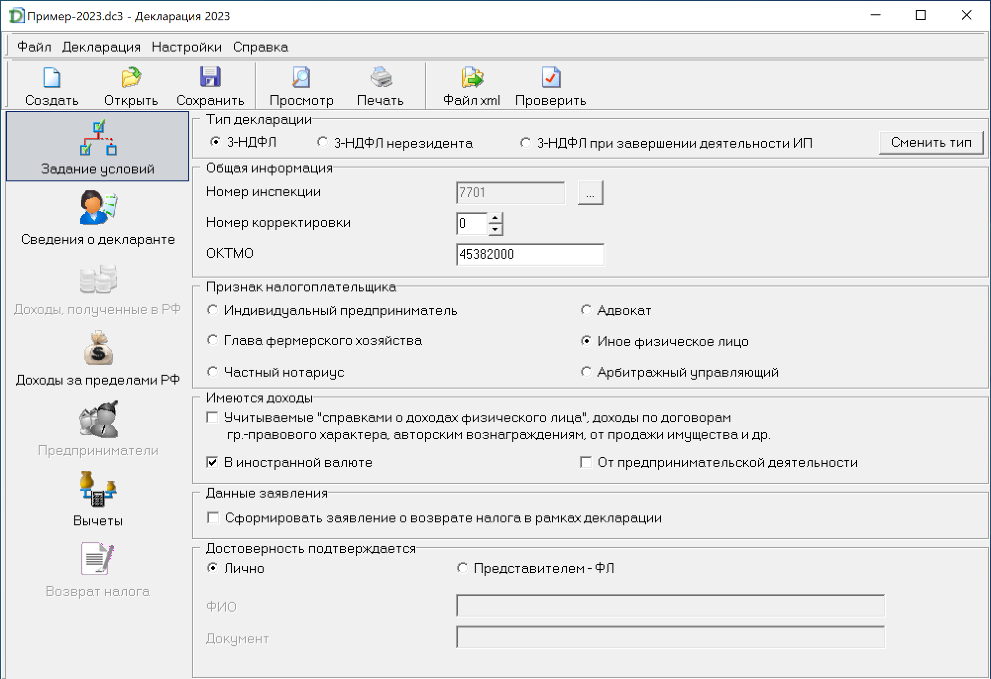
Task: Click the Создать new file icon
Action: (52, 78)
